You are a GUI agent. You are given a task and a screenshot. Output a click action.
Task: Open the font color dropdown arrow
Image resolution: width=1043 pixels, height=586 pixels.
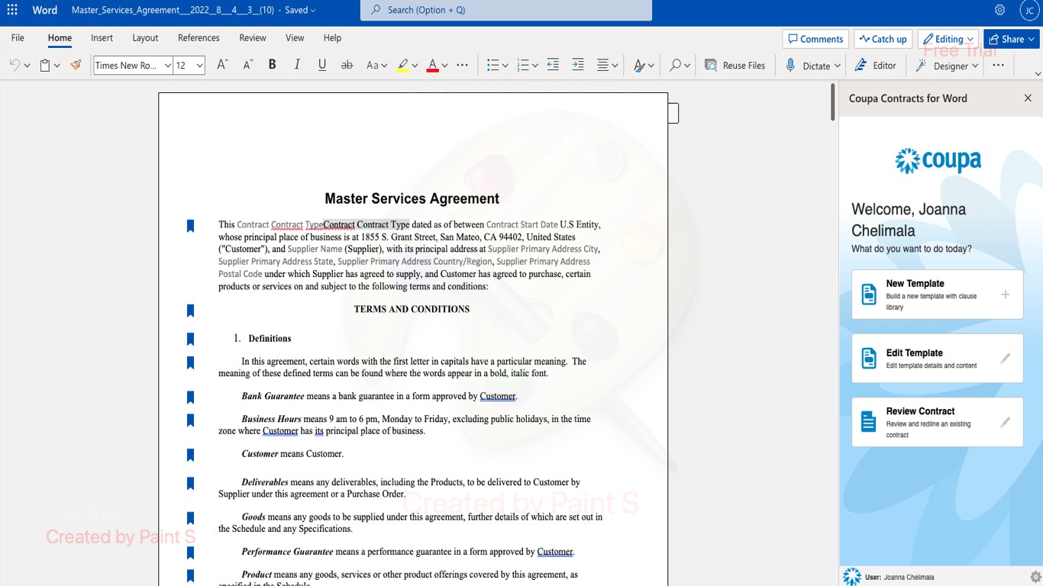pos(444,66)
